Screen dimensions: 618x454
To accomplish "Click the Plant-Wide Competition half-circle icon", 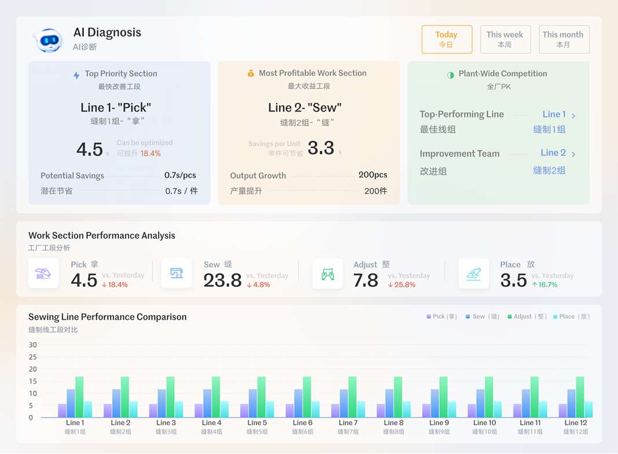I will pyautogui.click(x=450, y=75).
